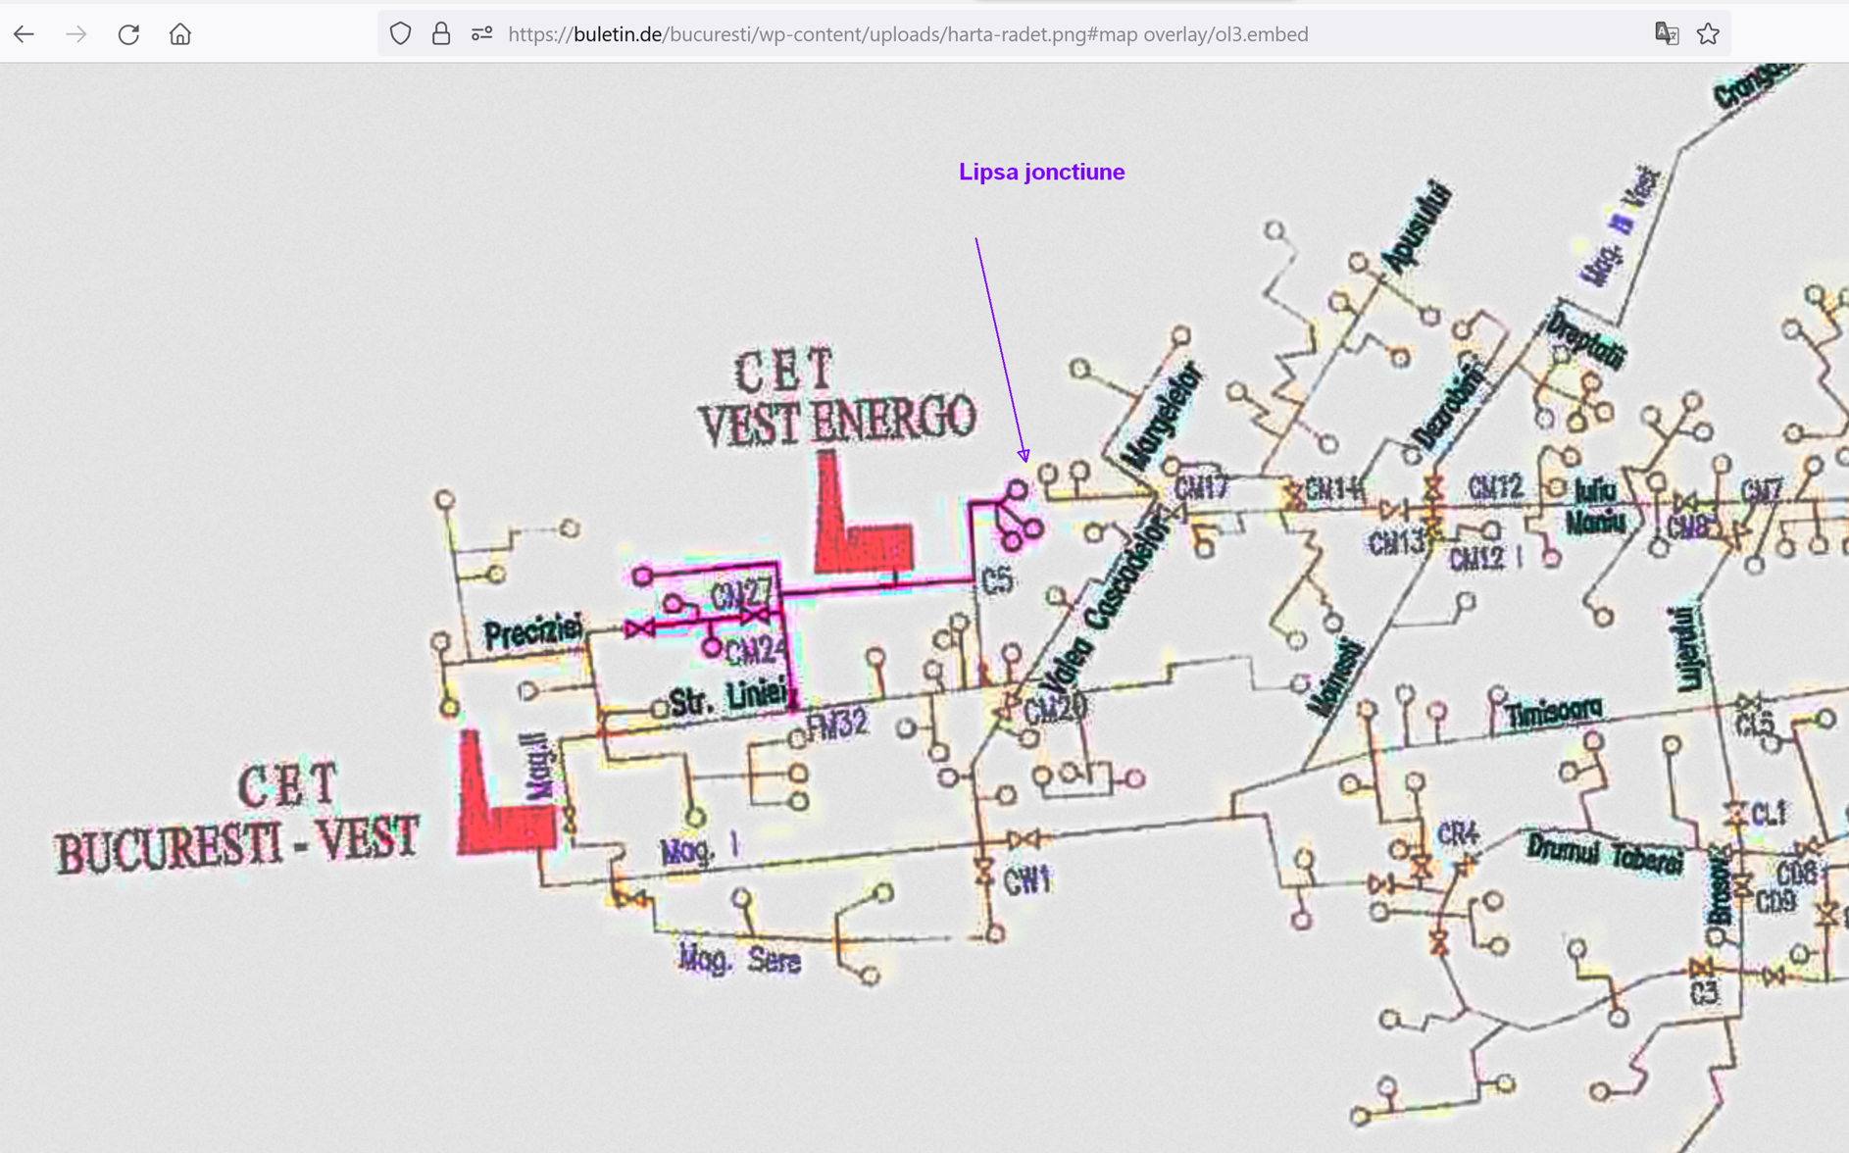The image size is (1849, 1153).
Task: Open site permissions settings icon
Action: click(x=481, y=34)
